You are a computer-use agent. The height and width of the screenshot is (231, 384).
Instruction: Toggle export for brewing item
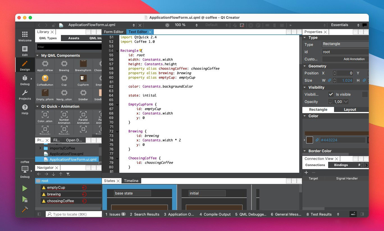(x=84, y=194)
